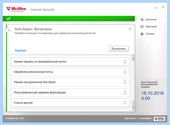
Task: Click the McAfee SECURE badge
Action: 159,119
